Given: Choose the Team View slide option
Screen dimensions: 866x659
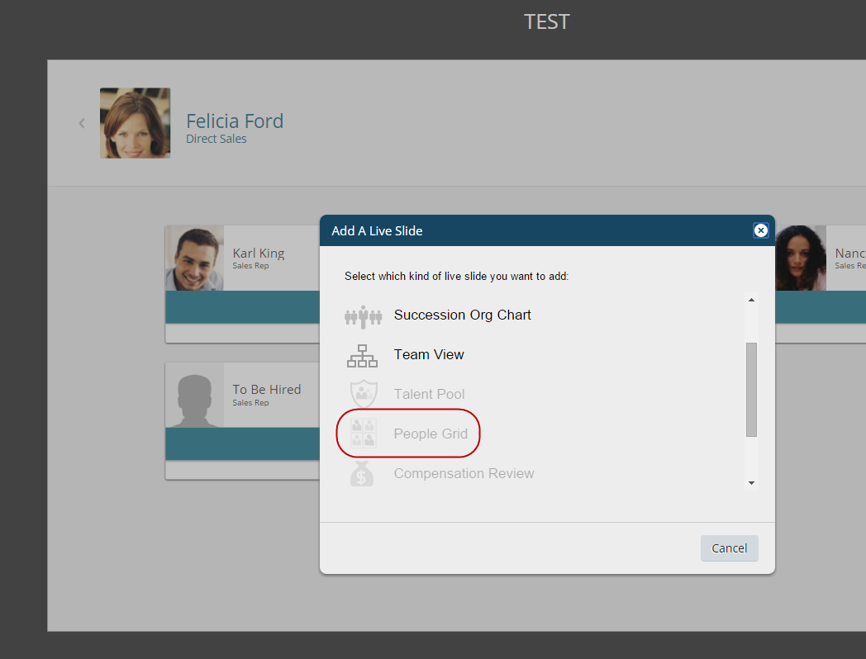Looking at the screenshot, I should pyautogui.click(x=429, y=354).
